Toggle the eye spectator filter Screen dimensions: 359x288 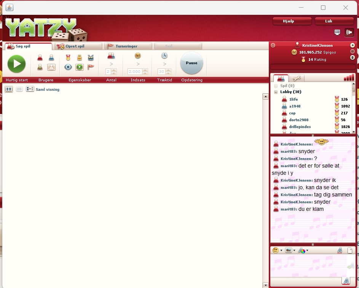tap(68, 67)
